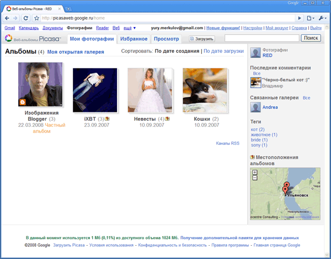Open the Кошки album thumbnail
The height and width of the screenshot is (259, 331).
click(x=205, y=90)
